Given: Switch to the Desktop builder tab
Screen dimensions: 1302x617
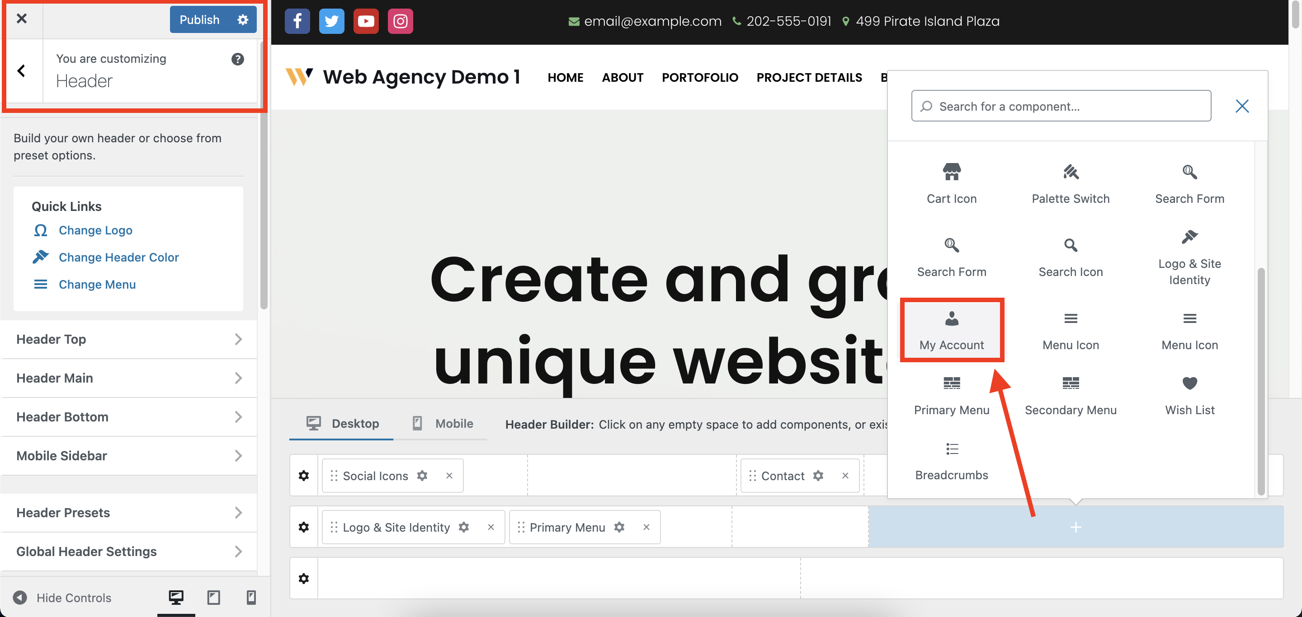Looking at the screenshot, I should [342, 424].
